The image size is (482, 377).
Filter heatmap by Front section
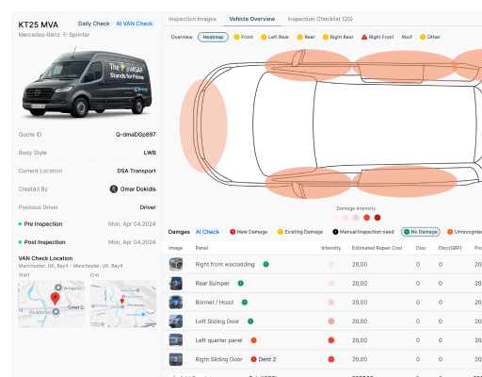244,37
